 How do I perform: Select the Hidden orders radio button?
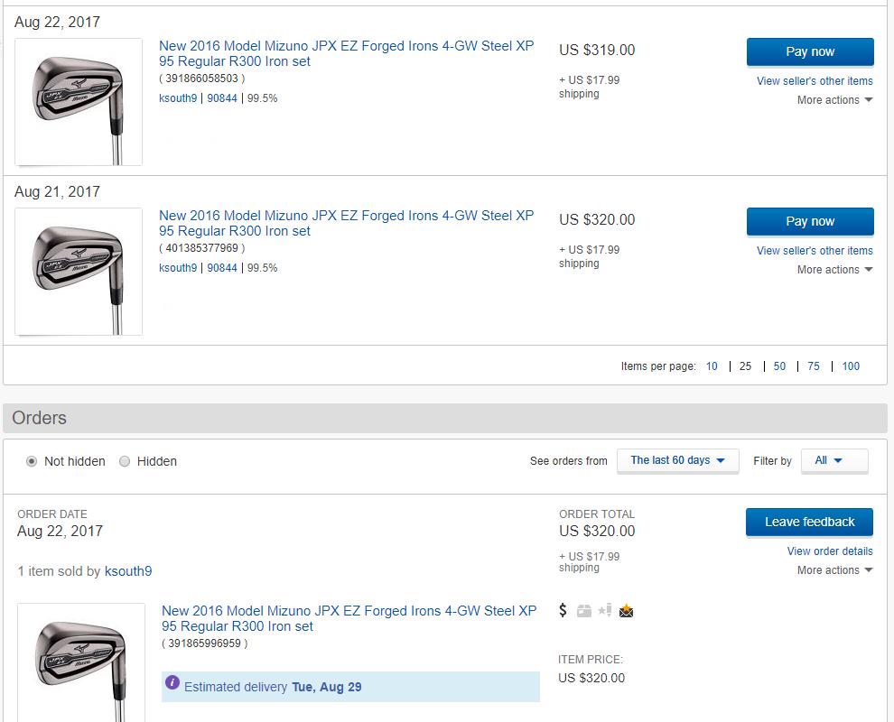[x=125, y=461]
